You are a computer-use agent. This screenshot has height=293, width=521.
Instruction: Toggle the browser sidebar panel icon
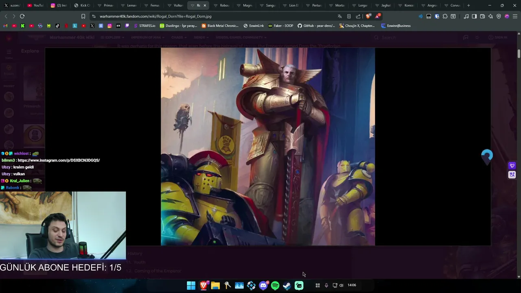pos(474,16)
